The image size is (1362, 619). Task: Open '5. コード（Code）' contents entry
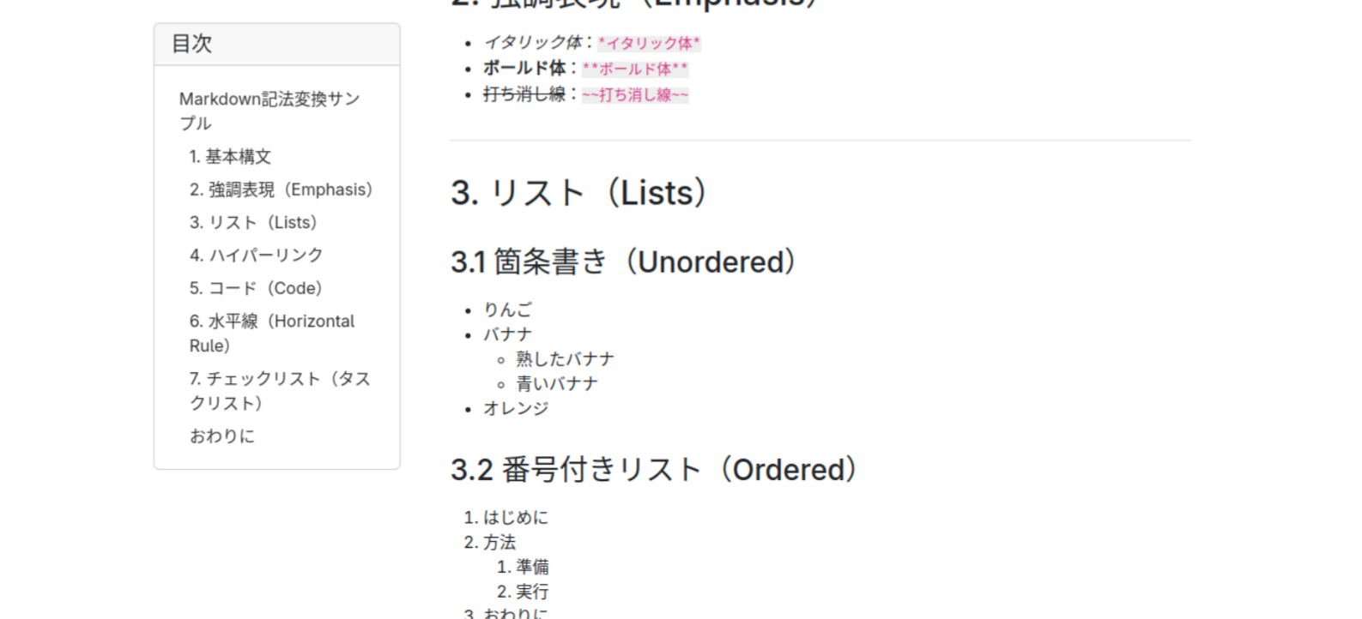[256, 288]
